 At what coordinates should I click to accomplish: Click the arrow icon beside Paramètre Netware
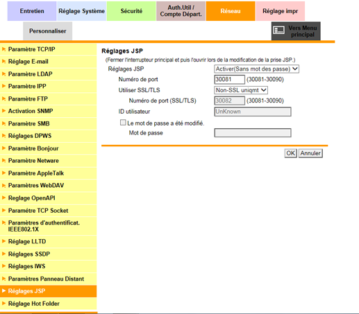click(x=3, y=160)
